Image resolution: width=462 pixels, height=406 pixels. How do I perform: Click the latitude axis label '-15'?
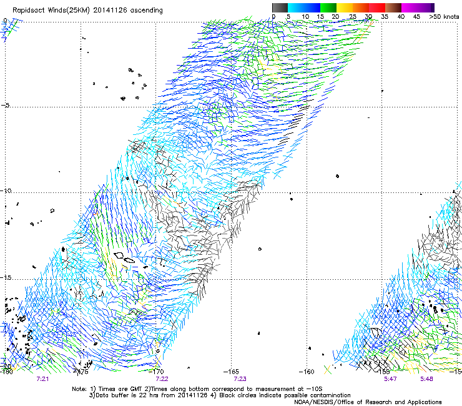pos(6,278)
